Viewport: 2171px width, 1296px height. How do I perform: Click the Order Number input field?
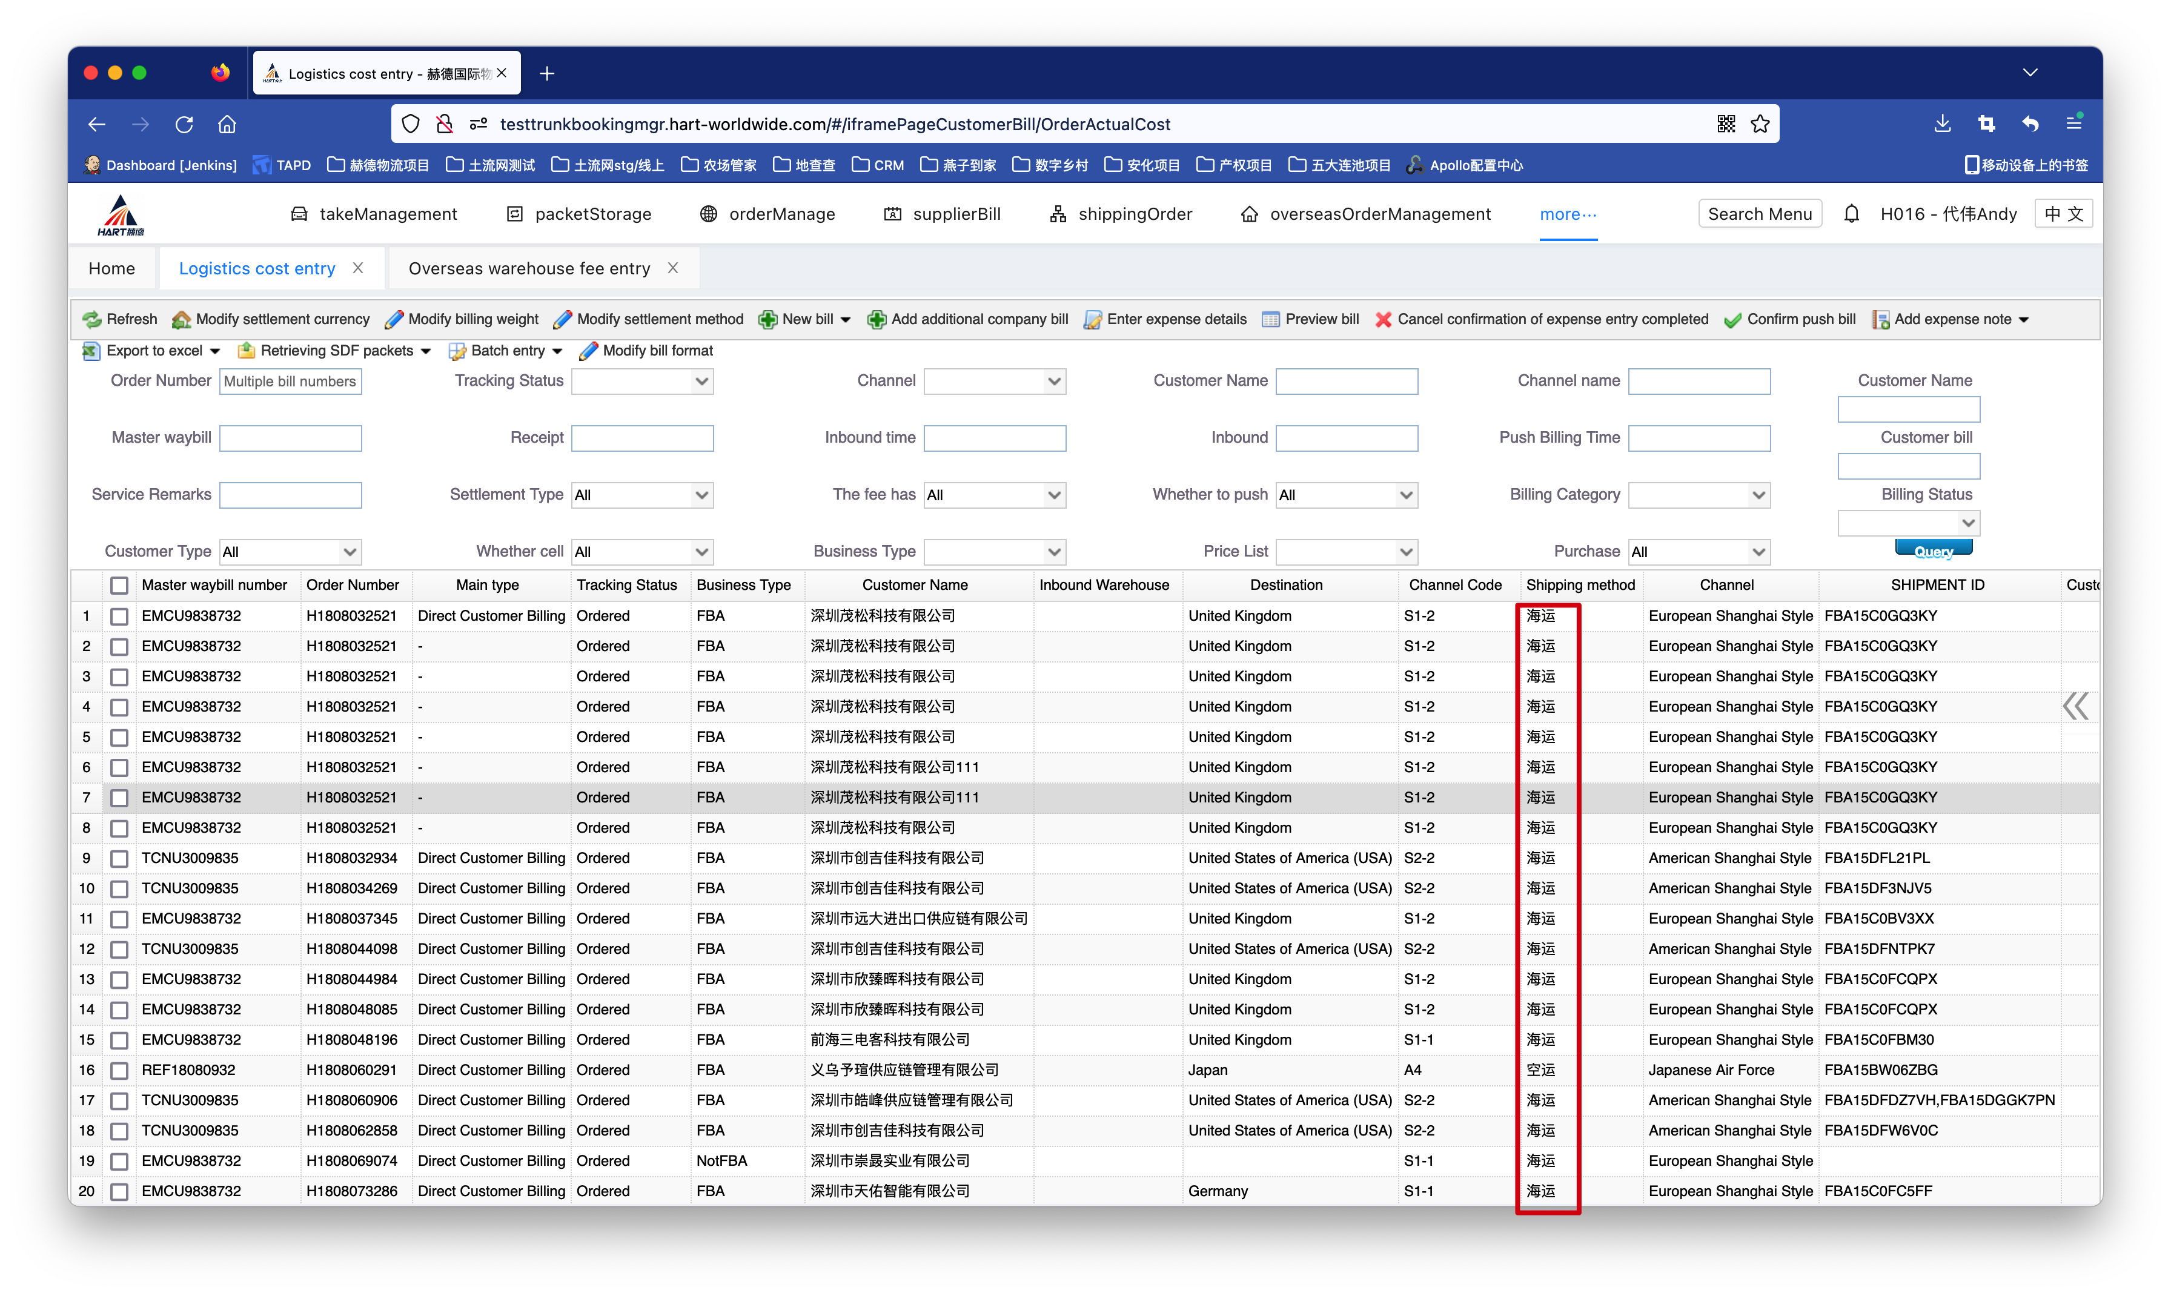(x=290, y=382)
